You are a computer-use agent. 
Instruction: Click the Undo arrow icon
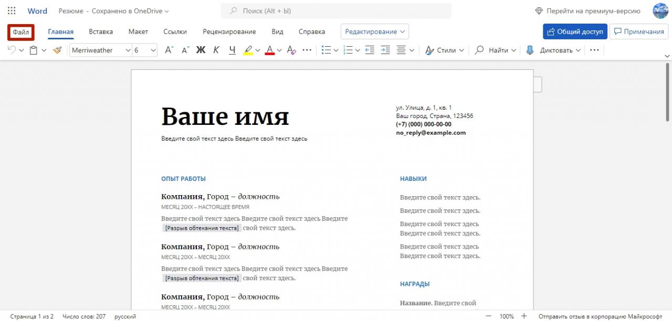click(x=12, y=50)
